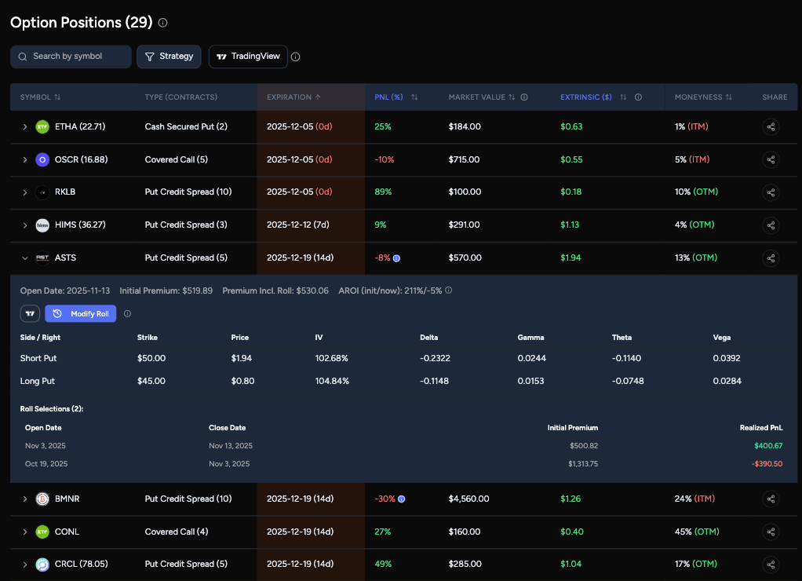802x581 pixels.
Task: Expand the HIMS position row
Action: [24, 225]
